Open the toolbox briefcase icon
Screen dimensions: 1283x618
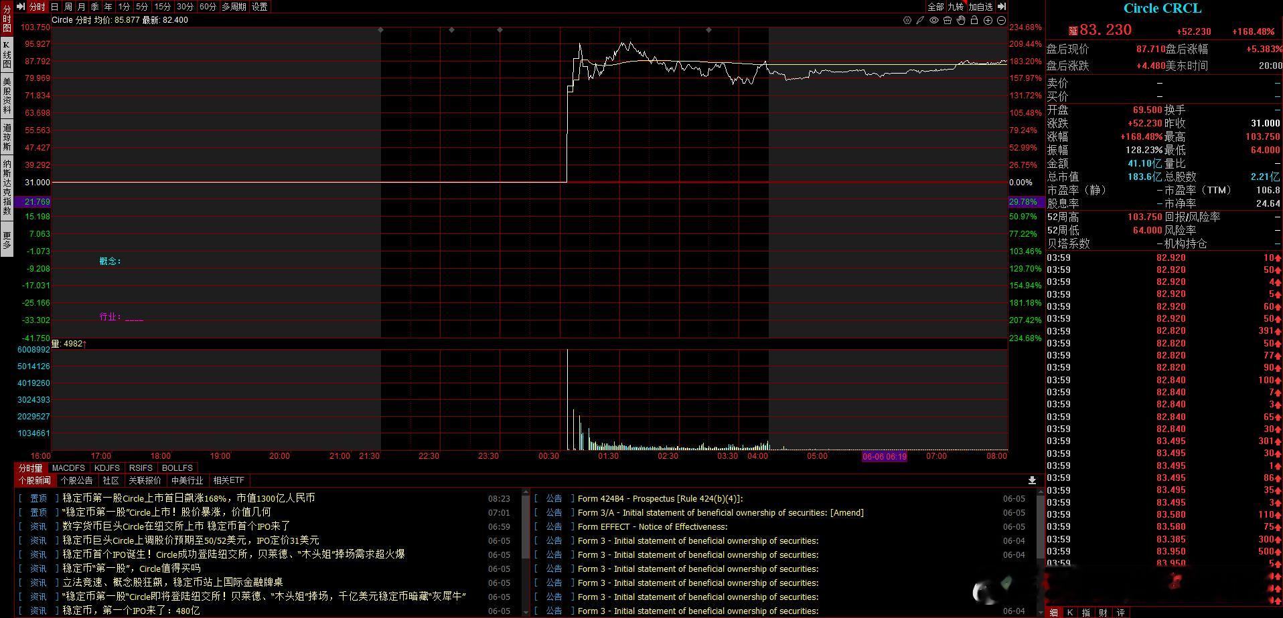point(948,20)
